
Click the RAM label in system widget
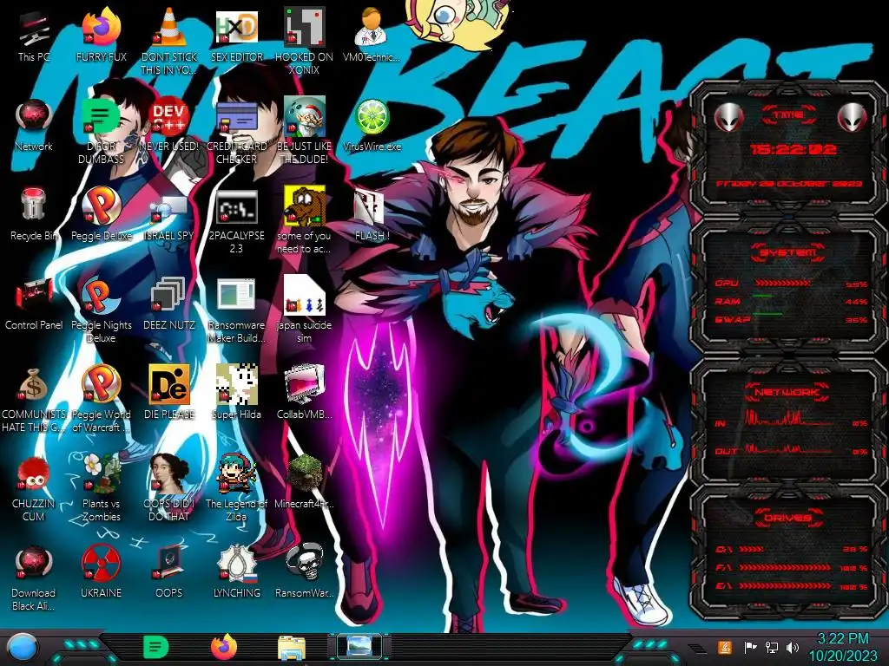[728, 301]
